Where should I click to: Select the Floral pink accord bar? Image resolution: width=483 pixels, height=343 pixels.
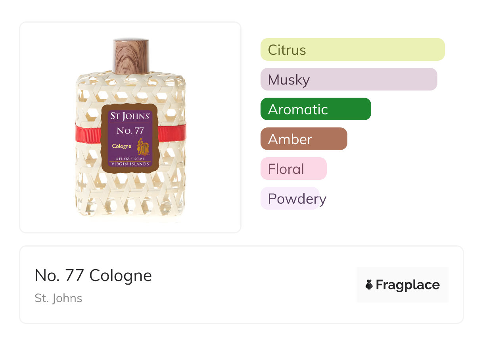[x=293, y=169]
